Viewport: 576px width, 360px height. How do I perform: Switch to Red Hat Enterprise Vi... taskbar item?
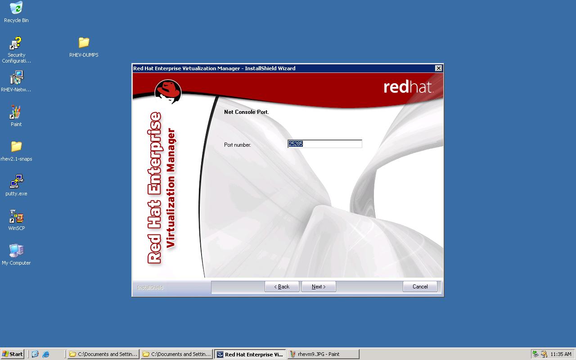tap(250, 354)
